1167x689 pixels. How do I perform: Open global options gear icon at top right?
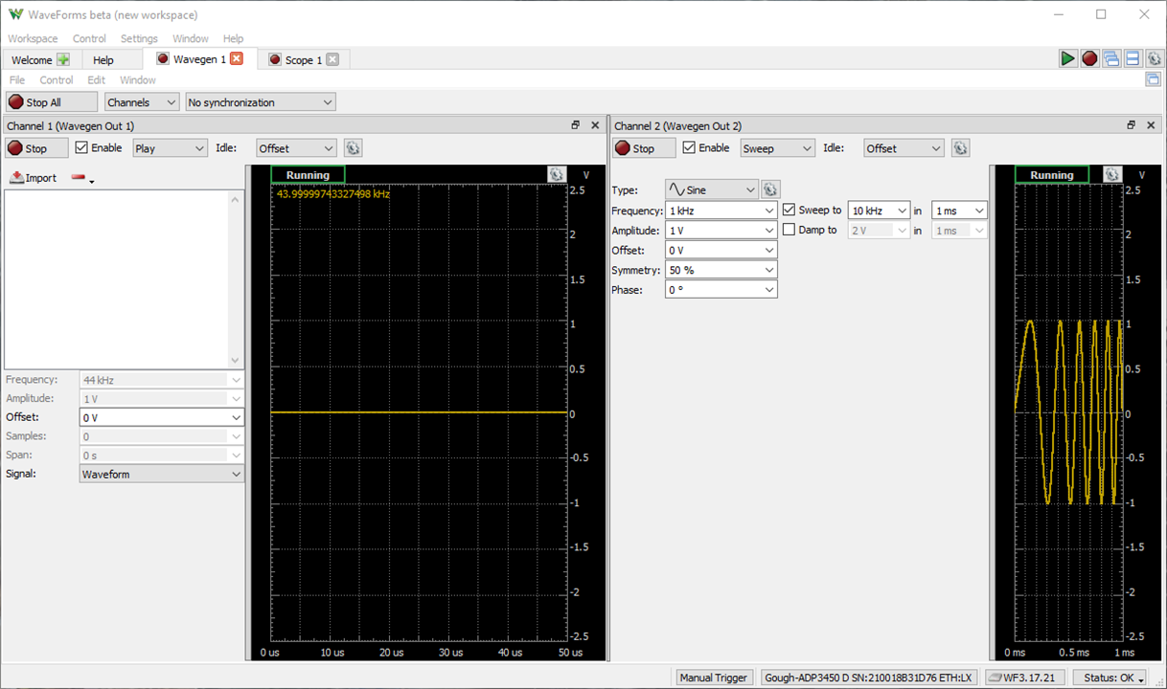pos(1155,58)
